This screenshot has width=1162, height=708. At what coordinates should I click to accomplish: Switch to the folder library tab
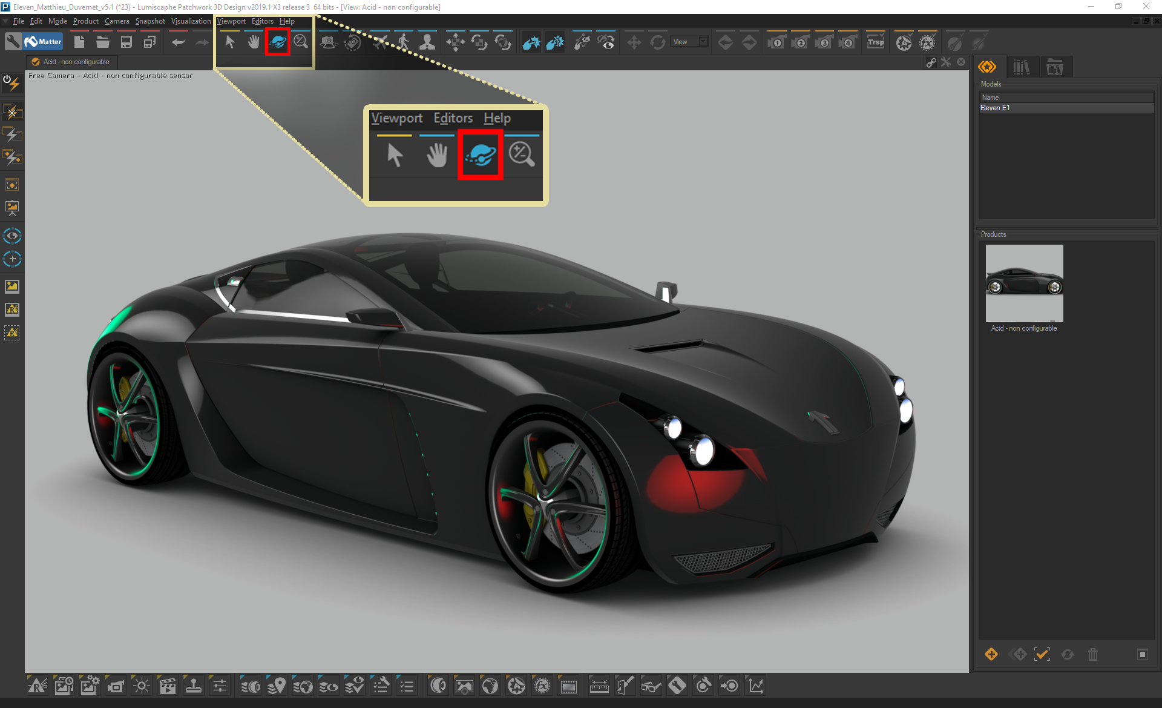[x=1055, y=67]
